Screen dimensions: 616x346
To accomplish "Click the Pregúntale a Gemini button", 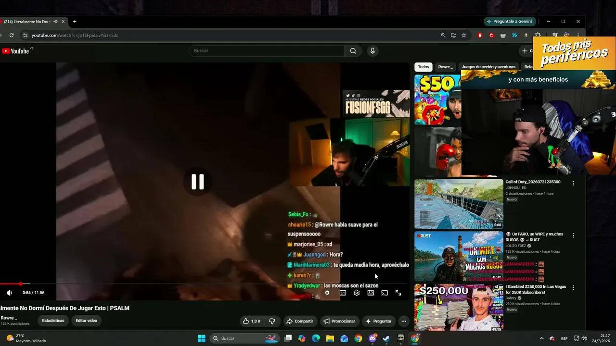I will [510, 22].
